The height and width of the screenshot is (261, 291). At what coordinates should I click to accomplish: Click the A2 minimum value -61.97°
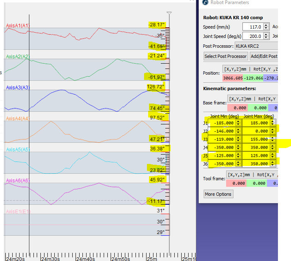click(x=157, y=77)
